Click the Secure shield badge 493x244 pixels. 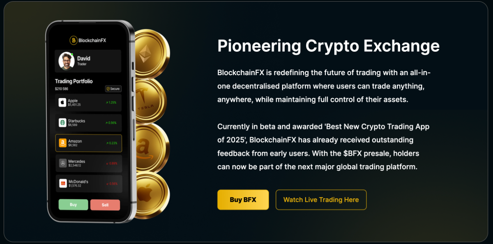pyautogui.click(x=113, y=89)
